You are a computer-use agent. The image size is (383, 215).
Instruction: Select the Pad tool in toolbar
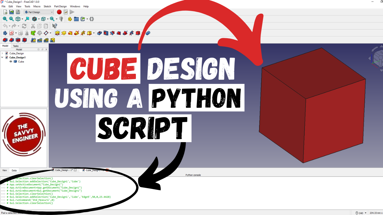click(57, 33)
